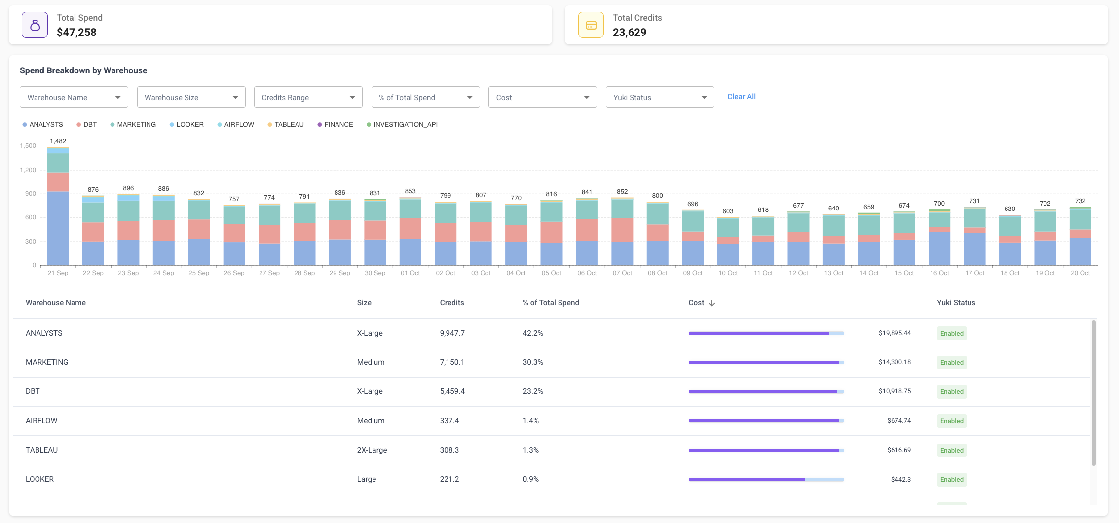Toggle FINANCE series in chart legend

335,124
